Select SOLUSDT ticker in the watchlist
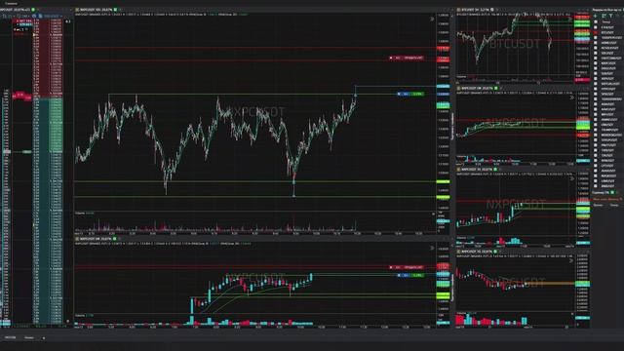The image size is (624, 351). [x=607, y=53]
